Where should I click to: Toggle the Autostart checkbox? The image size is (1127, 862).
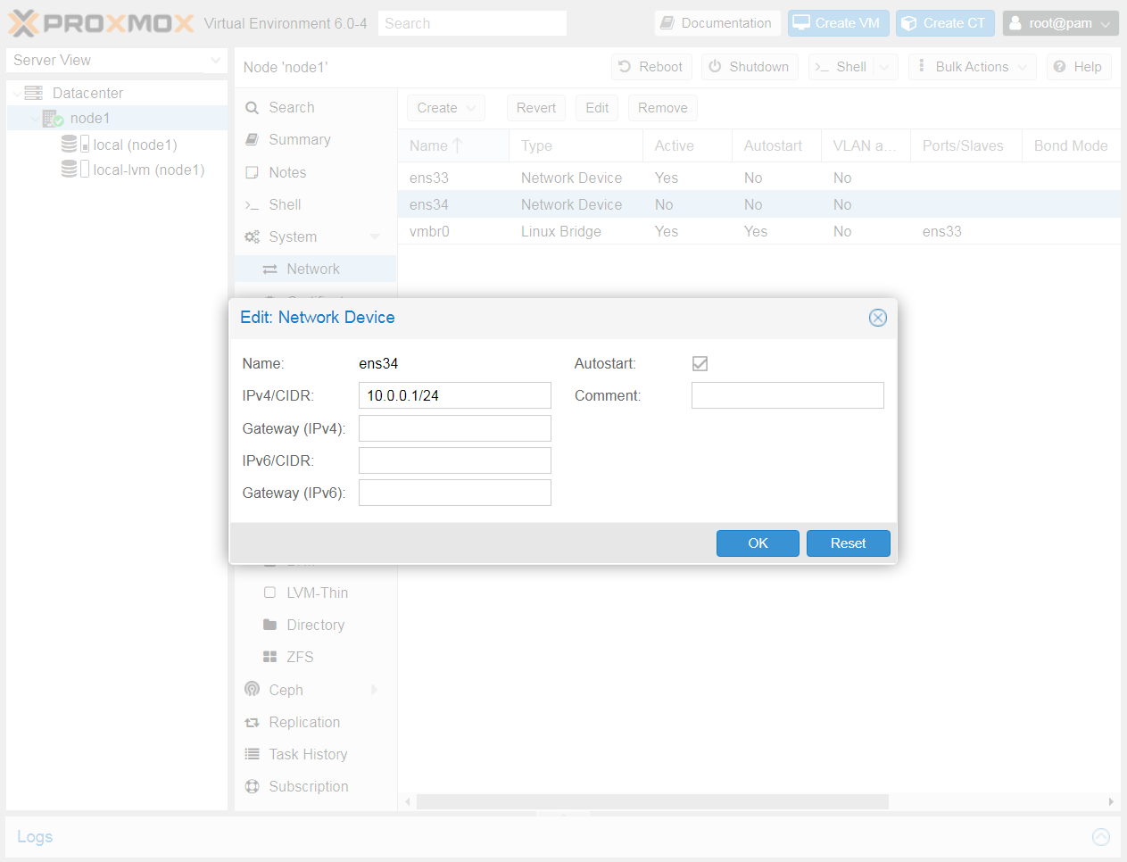point(700,363)
